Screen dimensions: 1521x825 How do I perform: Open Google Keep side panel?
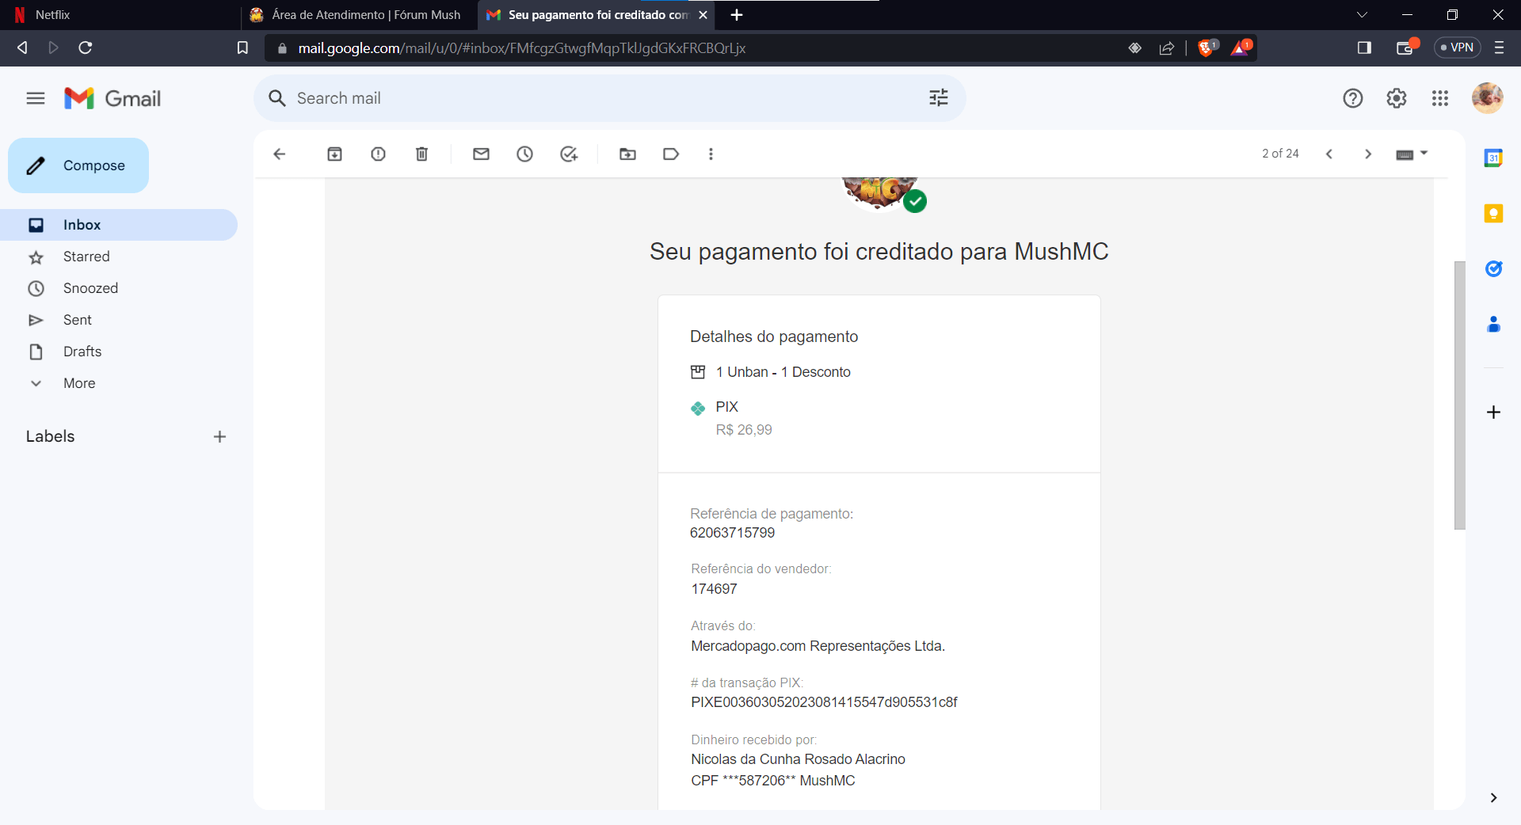(x=1493, y=213)
